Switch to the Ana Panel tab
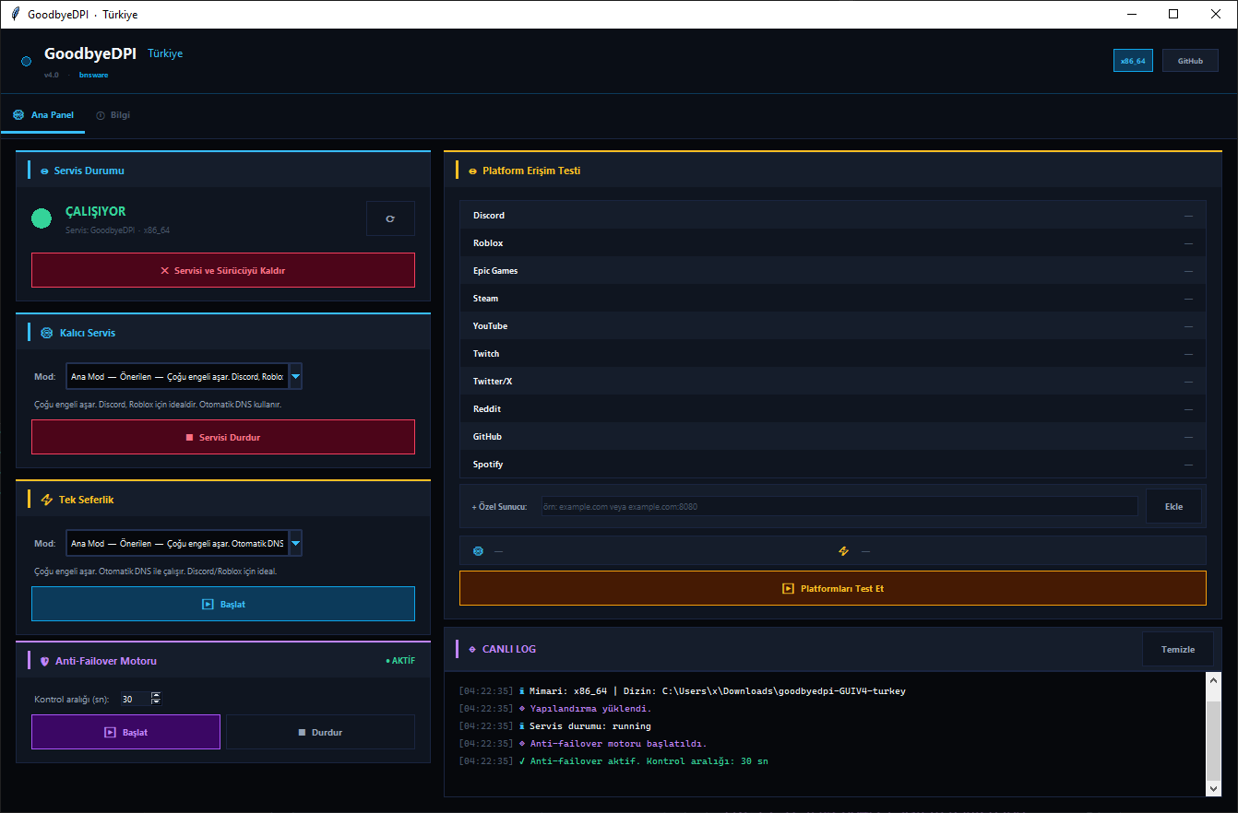 tap(43, 115)
